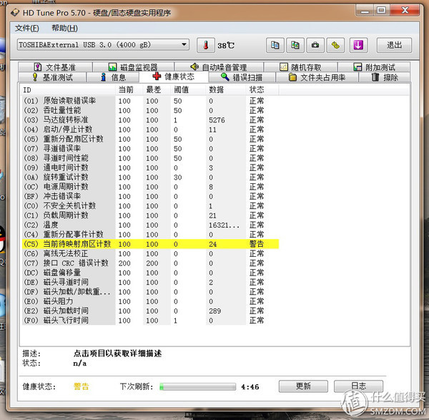Select row (01) 原始读取错误率
429x420 pixels.
(x=150, y=101)
